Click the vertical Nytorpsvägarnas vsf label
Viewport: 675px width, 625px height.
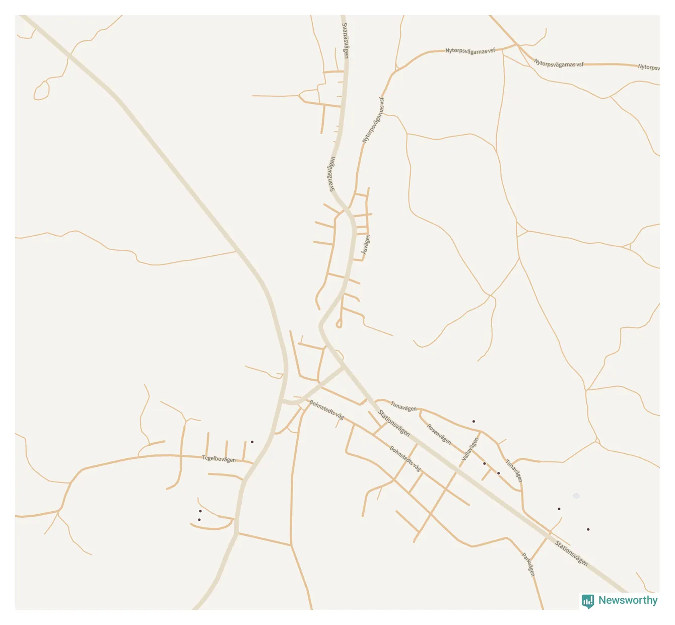pos(373,120)
